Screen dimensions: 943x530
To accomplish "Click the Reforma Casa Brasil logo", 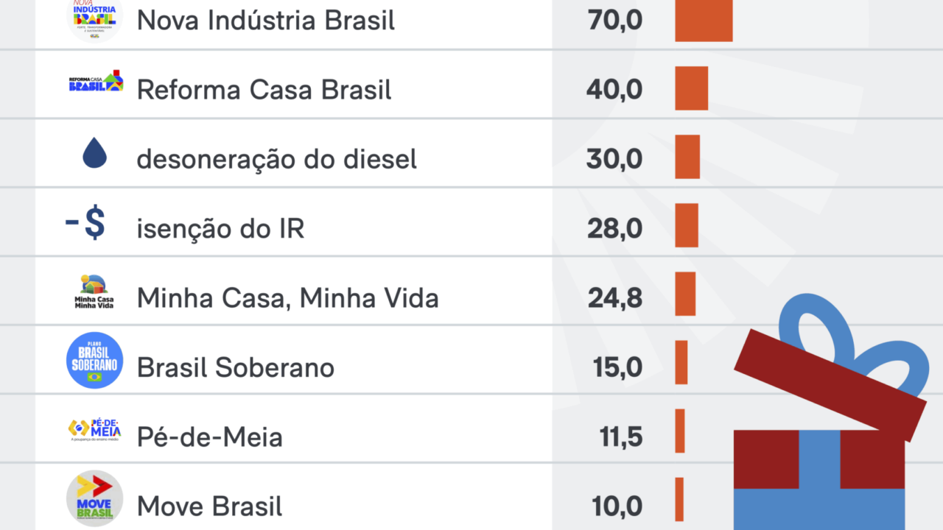I will pos(95,82).
